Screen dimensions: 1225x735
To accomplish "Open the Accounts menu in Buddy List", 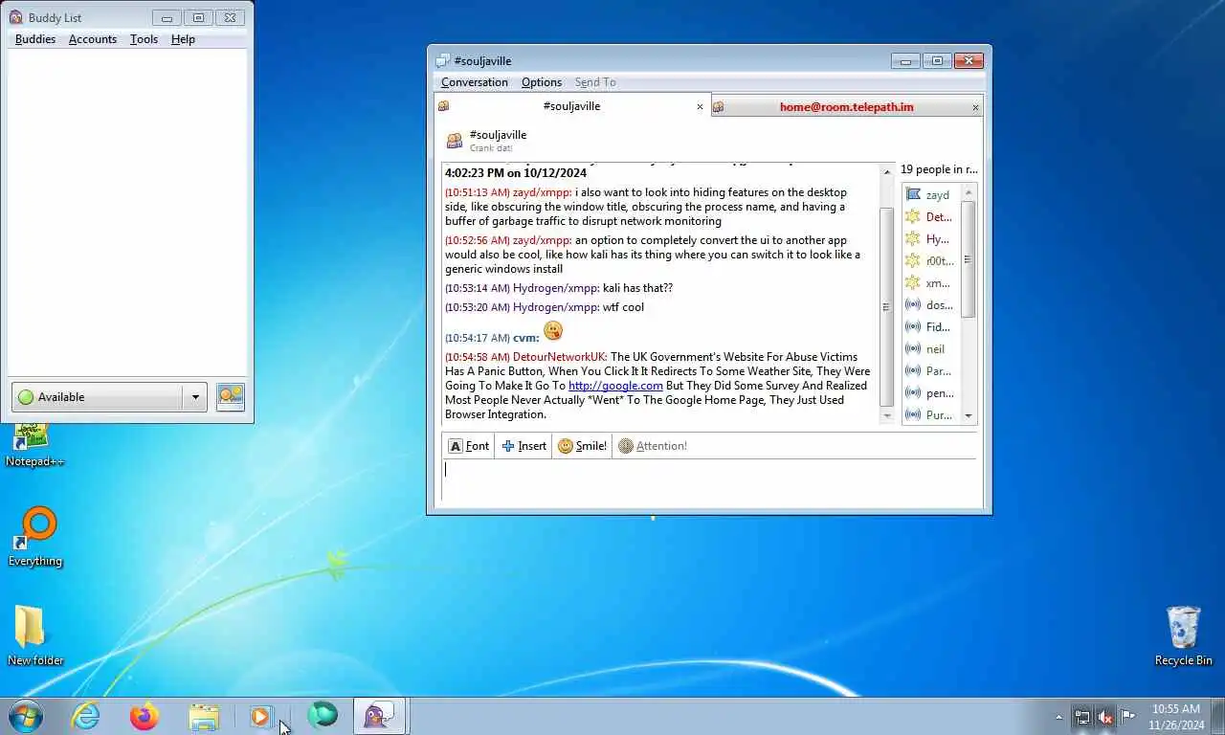I will (93, 39).
